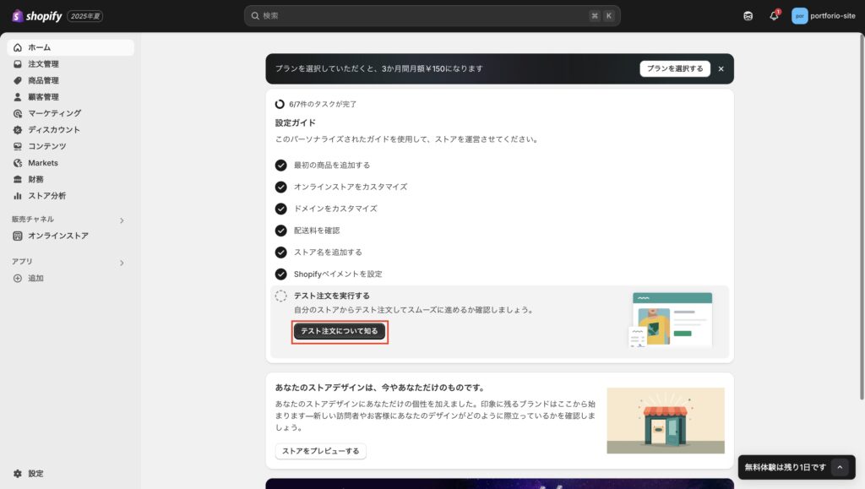Image resolution: width=865 pixels, height=489 pixels.
Task: Expand the 販売チャネル section chevron
Action: [122, 220]
